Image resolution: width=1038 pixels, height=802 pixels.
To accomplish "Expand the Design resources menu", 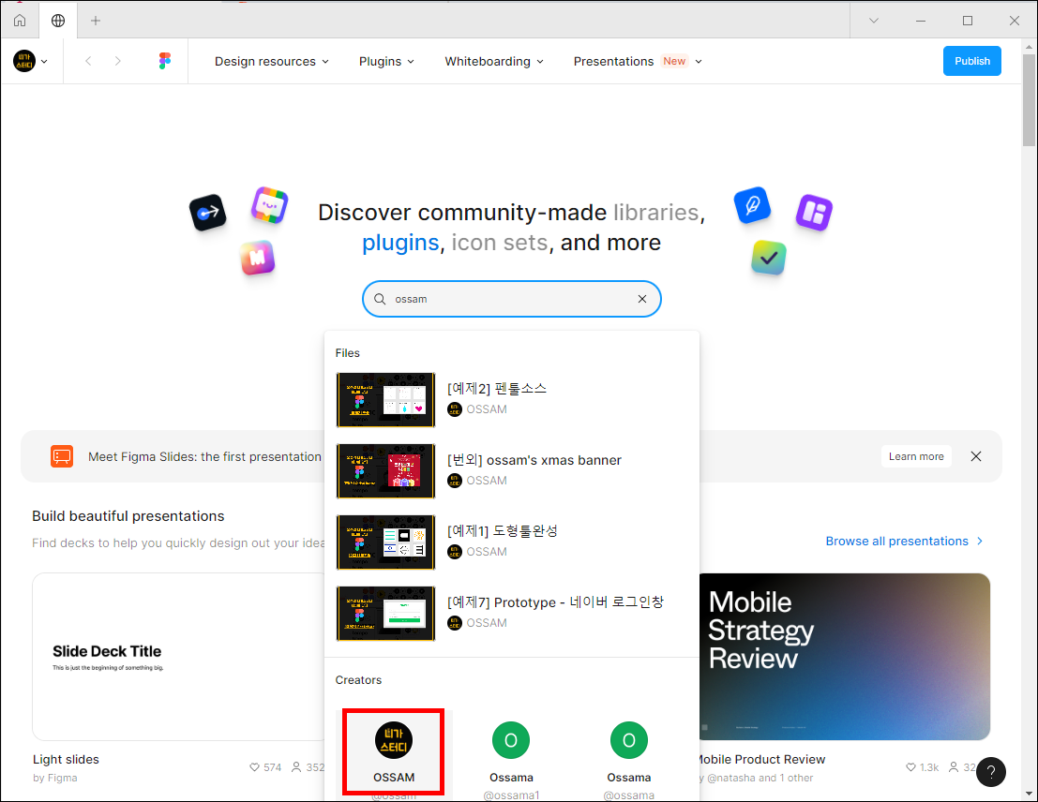I will point(271,61).
